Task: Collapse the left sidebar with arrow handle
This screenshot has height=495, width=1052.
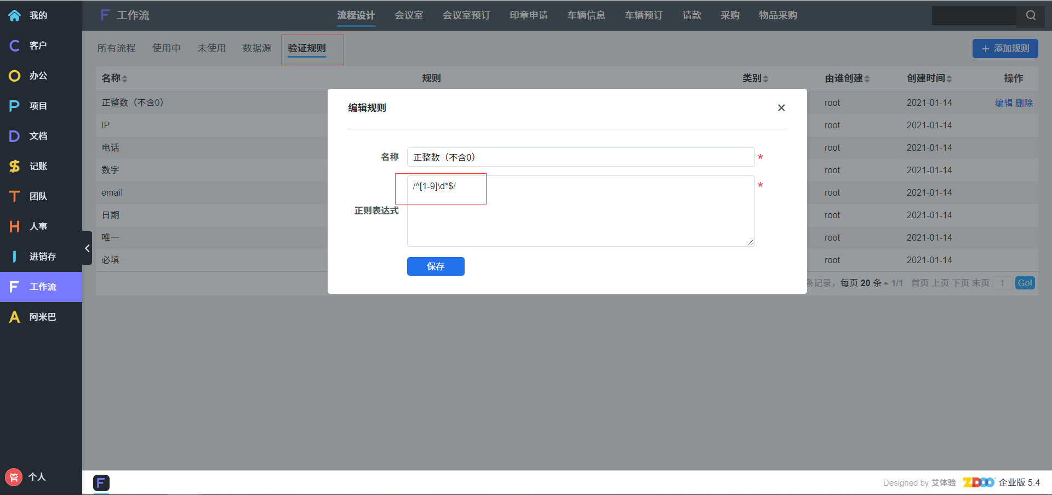Action: [87, 248]
